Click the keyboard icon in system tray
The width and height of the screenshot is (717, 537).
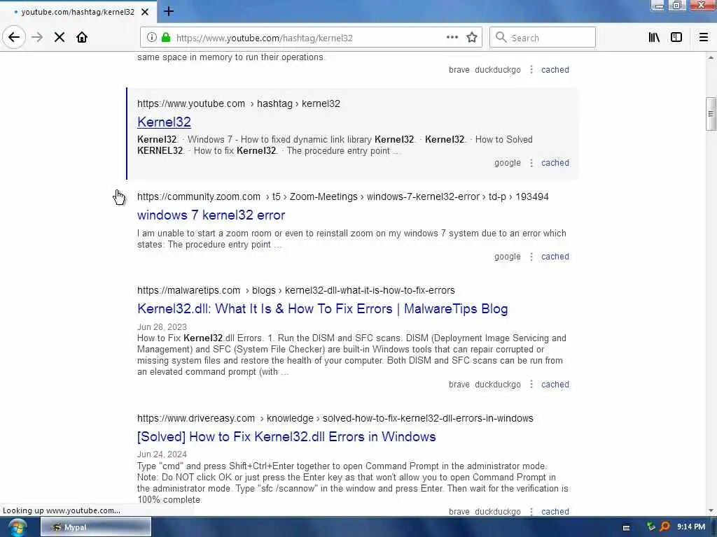[x=627, y=528]
